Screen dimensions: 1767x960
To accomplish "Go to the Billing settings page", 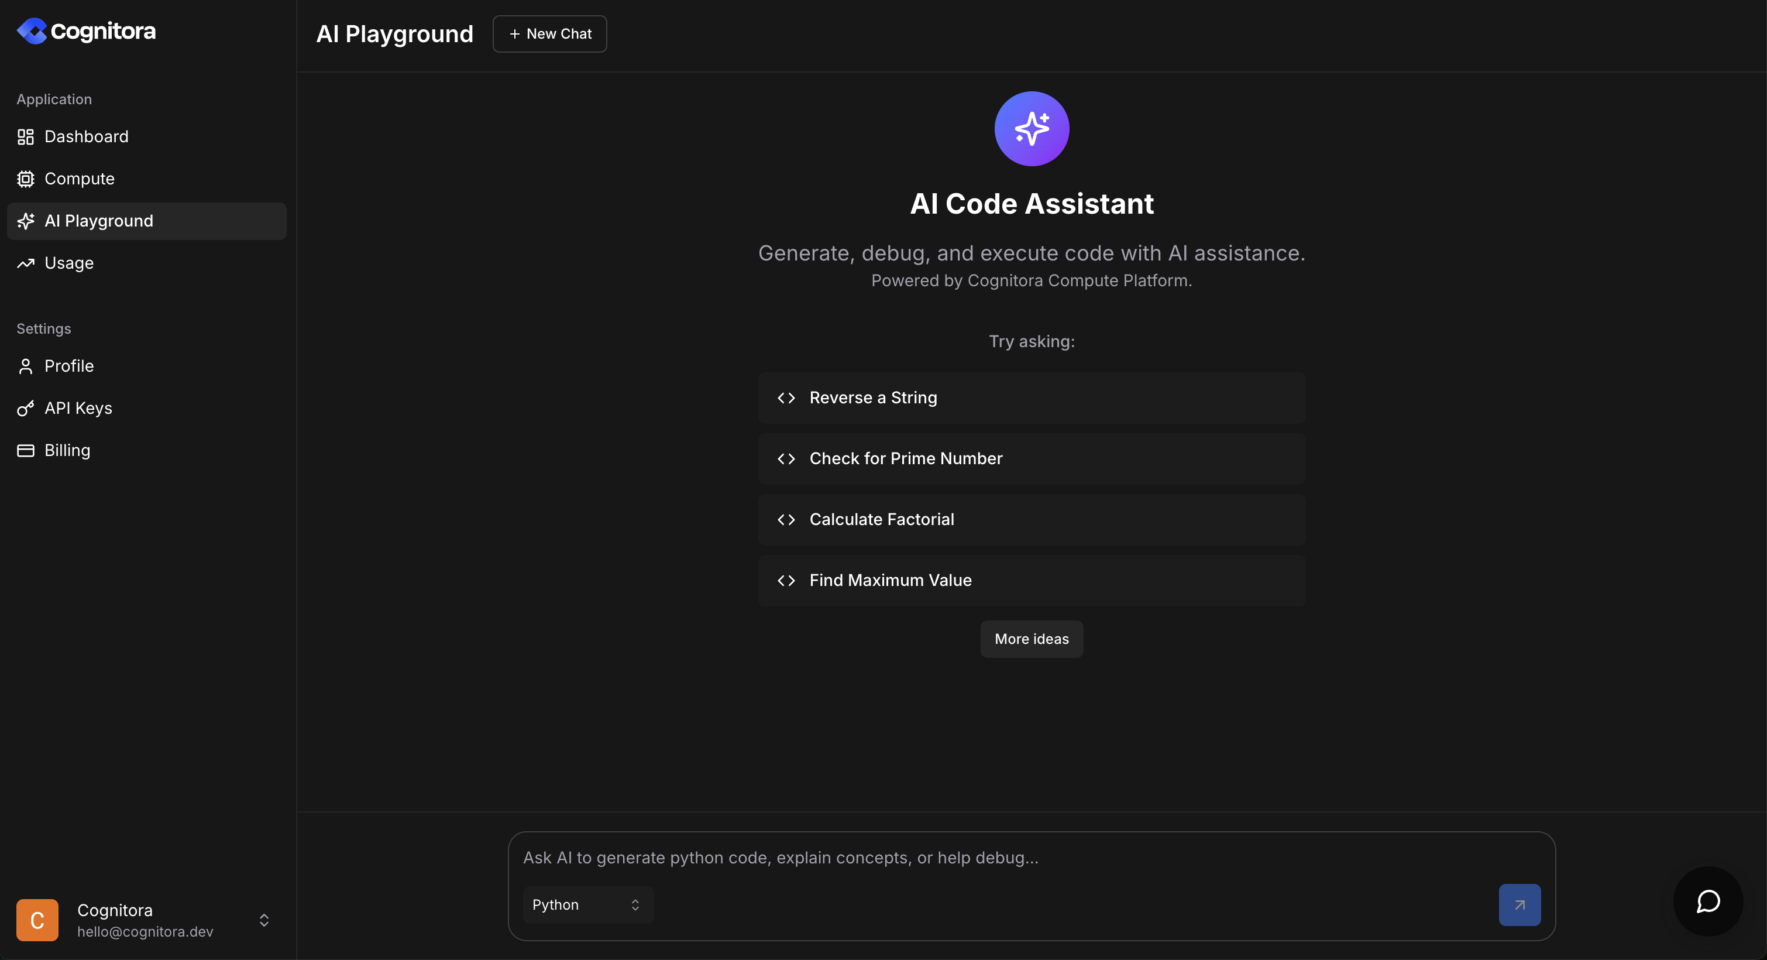I will [x=67, y=451].
